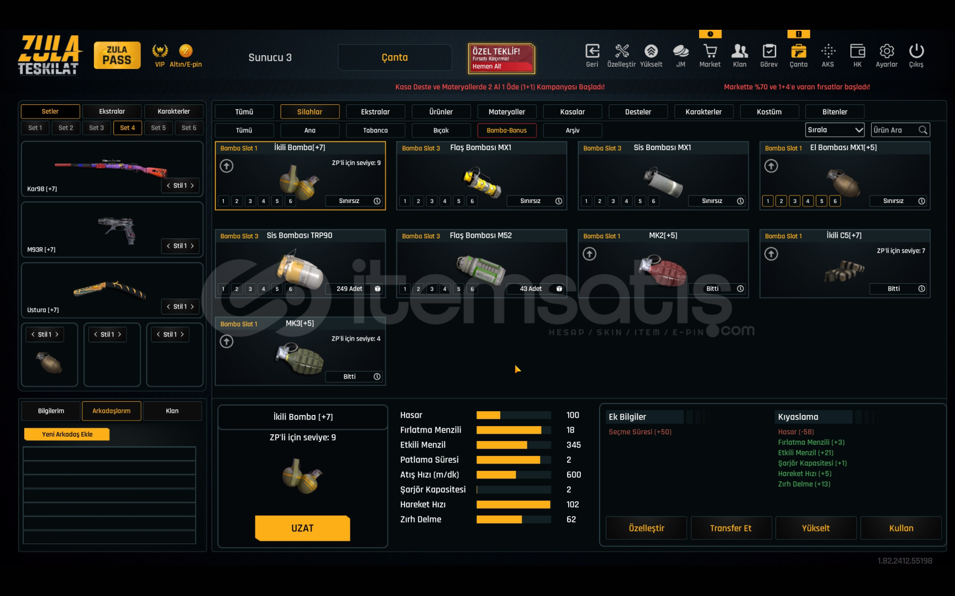Click the Özel Teklif Hemen Al banner
Screen dimensions: 955x596
tap(501, 58)
